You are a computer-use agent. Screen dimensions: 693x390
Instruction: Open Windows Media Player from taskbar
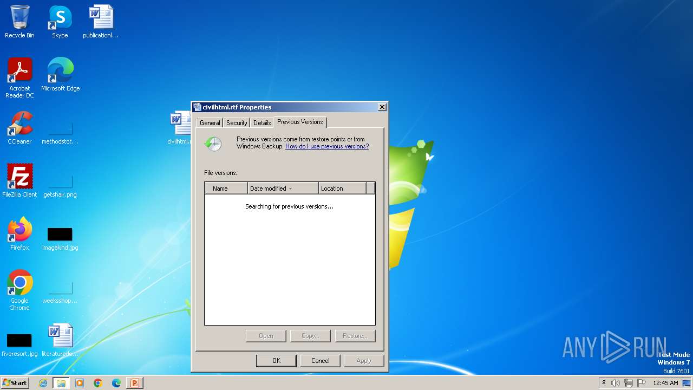point(80,383)
